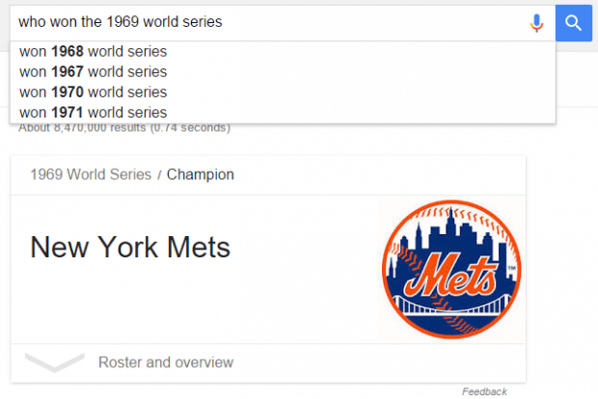598x399 pixels.
Task: Select suggestion 'won 1967 world series'
Action: [93, 71]
